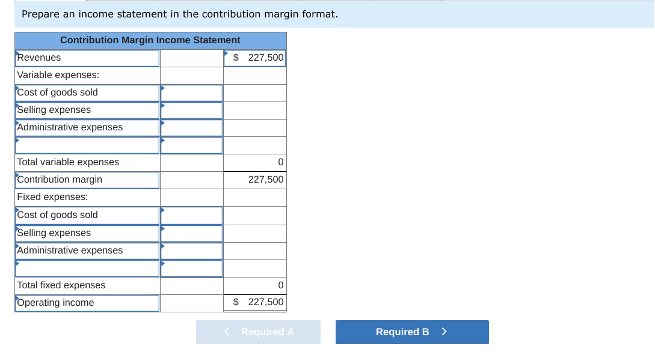Click the disabled Required A button

258,332
